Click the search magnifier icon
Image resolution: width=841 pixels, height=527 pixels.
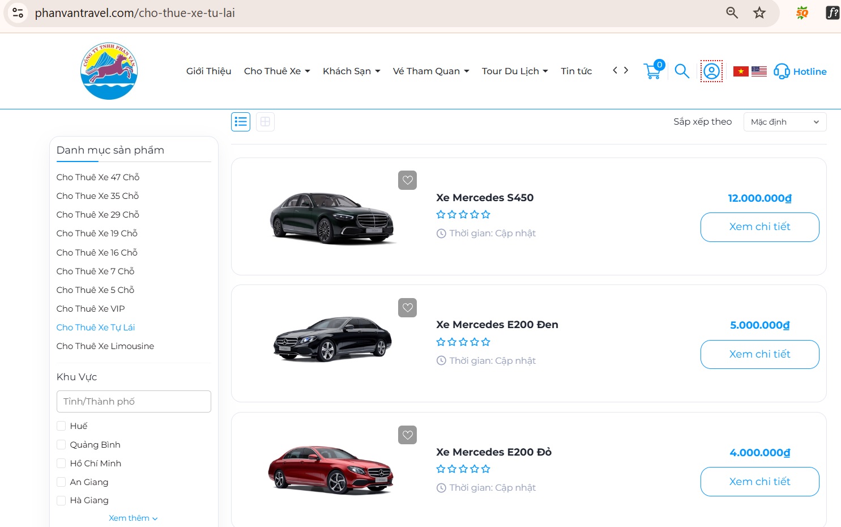click(681, 71)
